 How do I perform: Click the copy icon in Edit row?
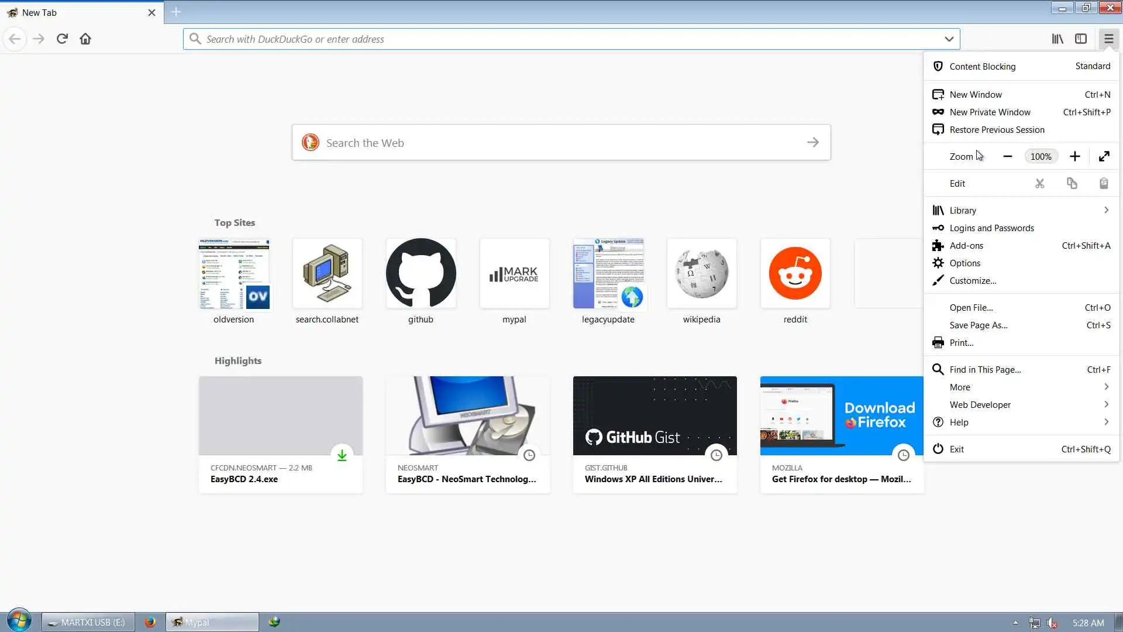(1072, 183)
